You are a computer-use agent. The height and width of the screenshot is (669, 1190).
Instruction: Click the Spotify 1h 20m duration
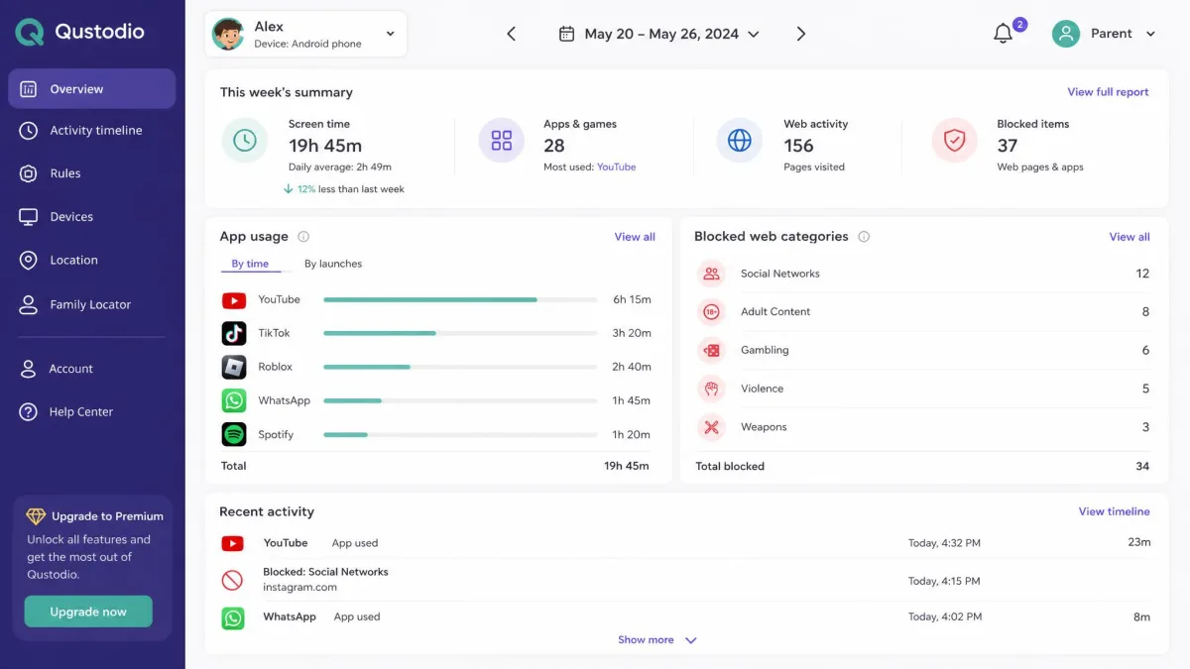coord(632,434)
